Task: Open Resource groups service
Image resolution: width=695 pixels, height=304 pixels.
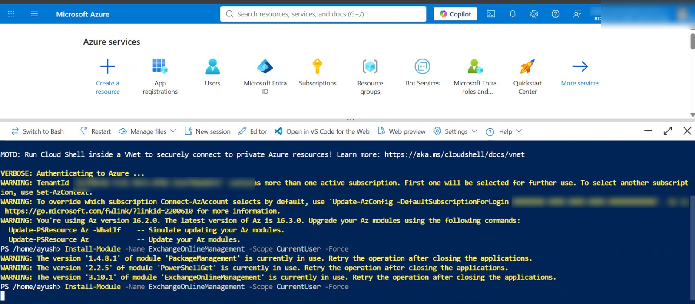Action: coord(370,76)
